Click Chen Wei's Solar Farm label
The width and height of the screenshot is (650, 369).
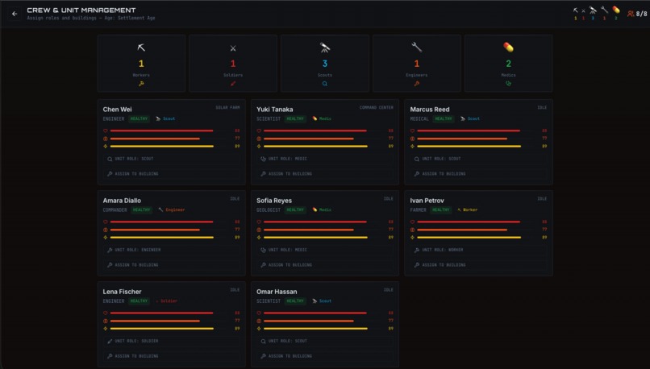[x=227, y=108]
